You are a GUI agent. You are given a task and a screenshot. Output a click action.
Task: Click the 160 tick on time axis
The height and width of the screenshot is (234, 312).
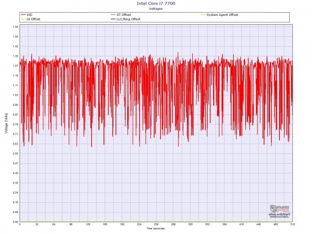(105, 224)
